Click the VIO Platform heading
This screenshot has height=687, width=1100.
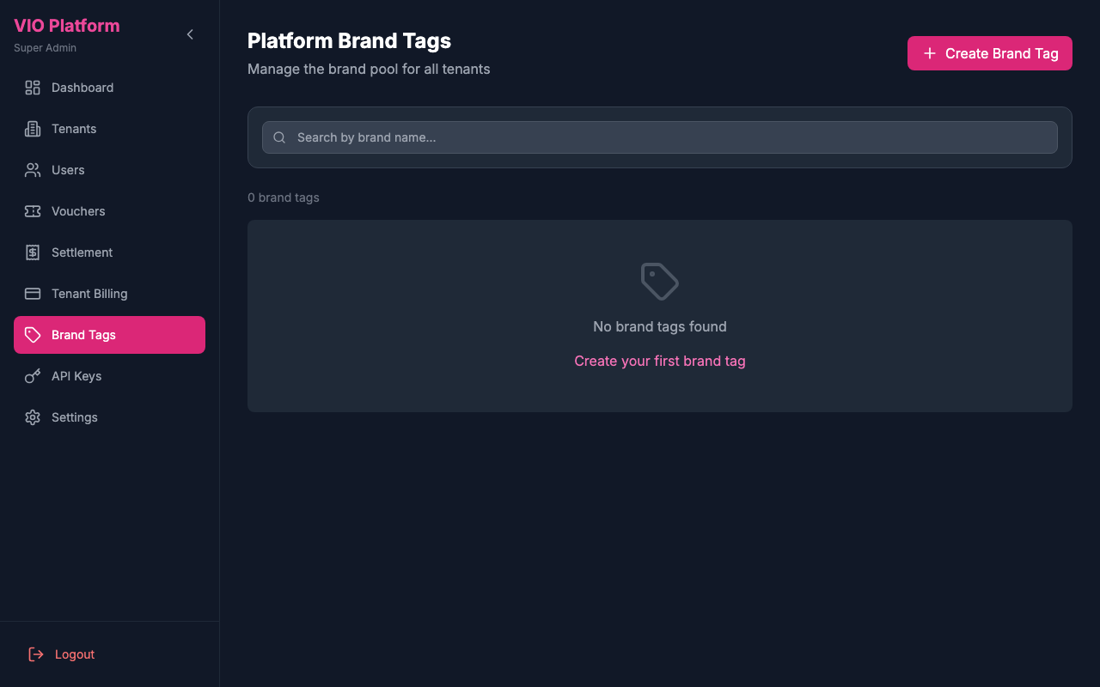point(66,26)
